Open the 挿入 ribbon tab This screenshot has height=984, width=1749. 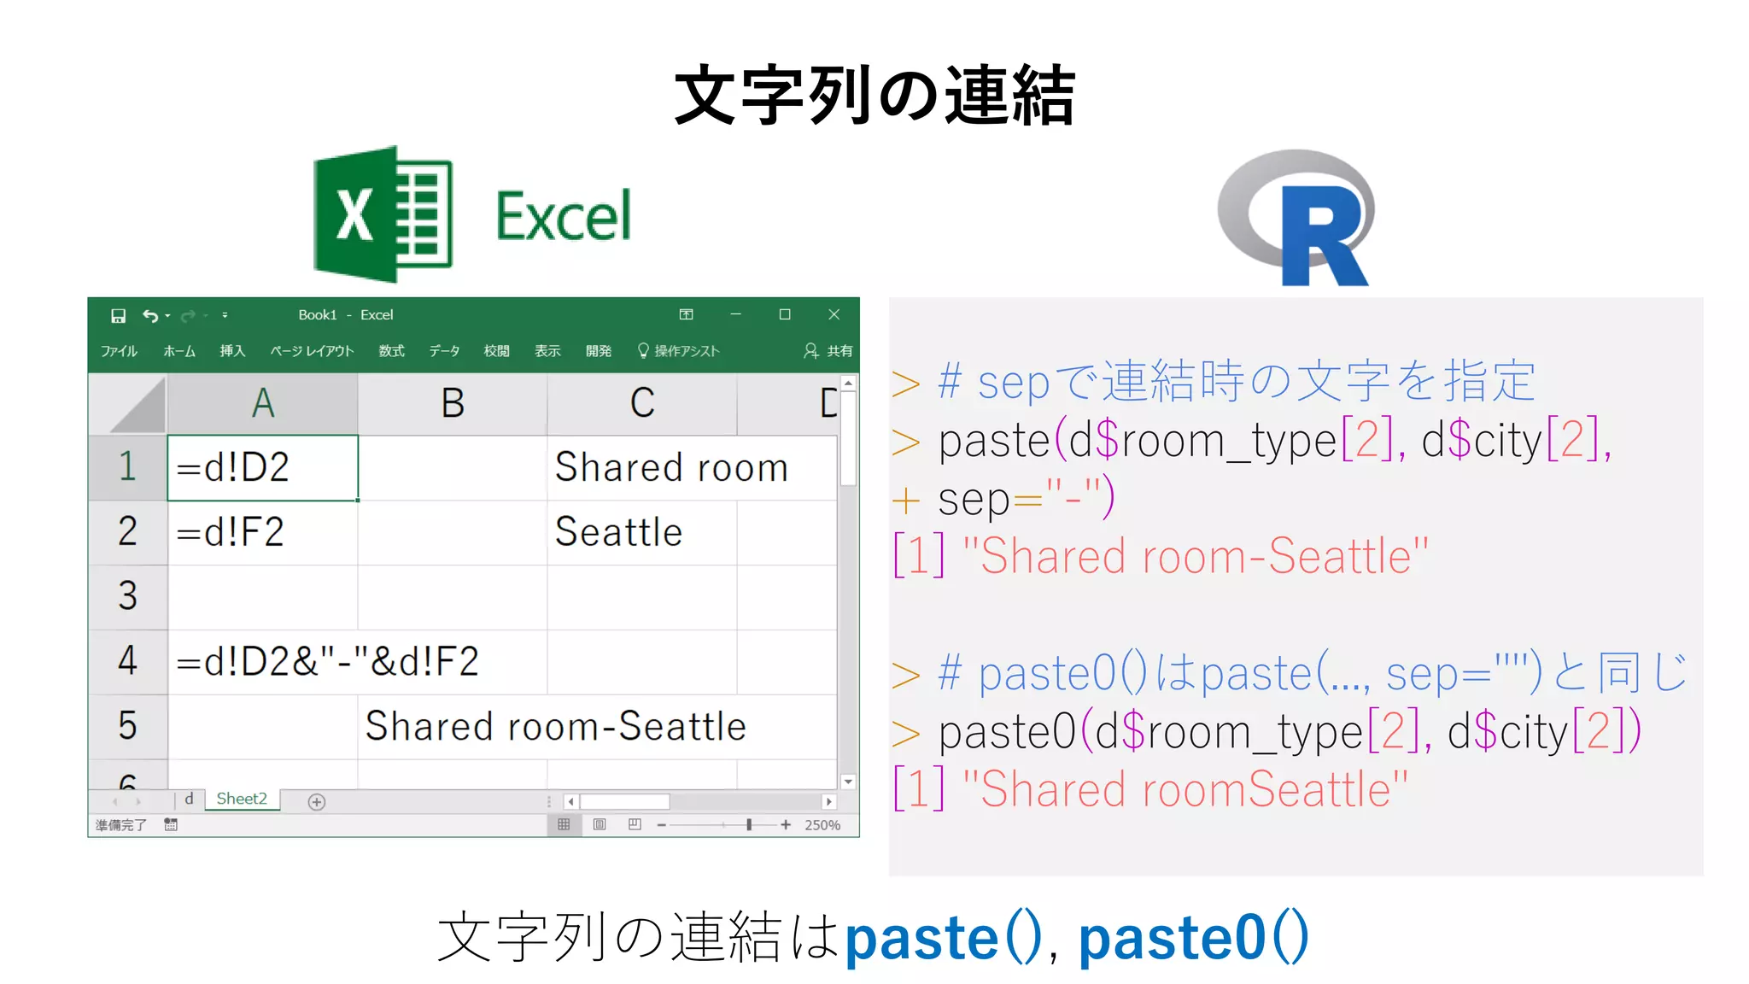(232, 351)
